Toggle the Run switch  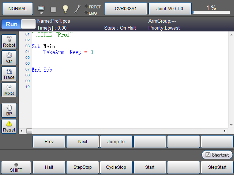pyautogui.click(x=18, y=24)
